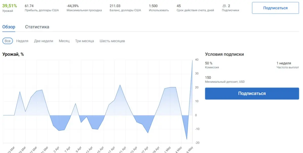Select the Неделя period filter
The height and width of the screenshot is (153, 303).
click(22, 41)
